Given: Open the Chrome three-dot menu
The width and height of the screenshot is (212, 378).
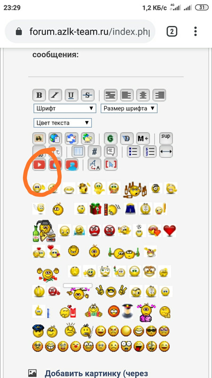Looking at the screenshot, I should click(x=196, y=31).
